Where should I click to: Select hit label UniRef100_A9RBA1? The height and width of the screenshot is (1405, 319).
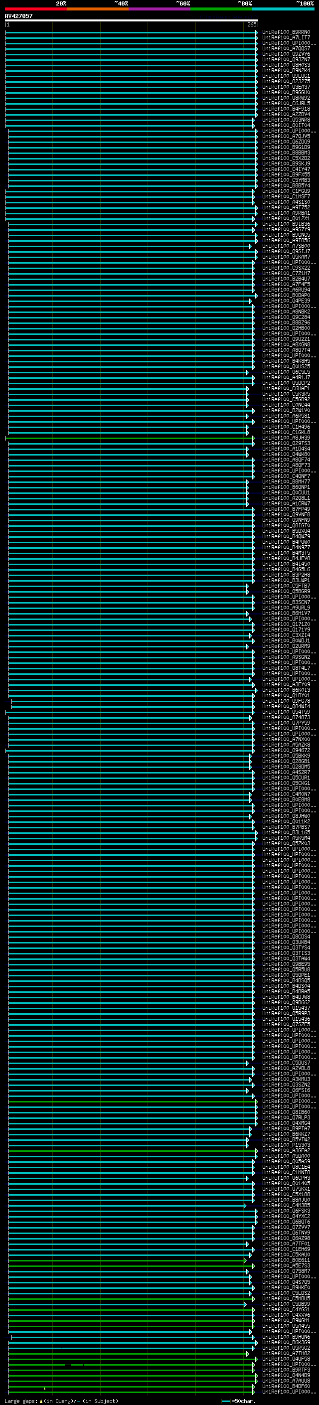pyautogui.click(x=286, y=213)
